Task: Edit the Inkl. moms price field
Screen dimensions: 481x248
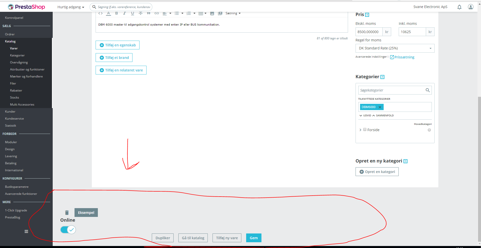Action: [x=412, y=32]
